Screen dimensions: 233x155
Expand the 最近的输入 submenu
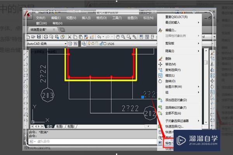click(x=179, y=22)
